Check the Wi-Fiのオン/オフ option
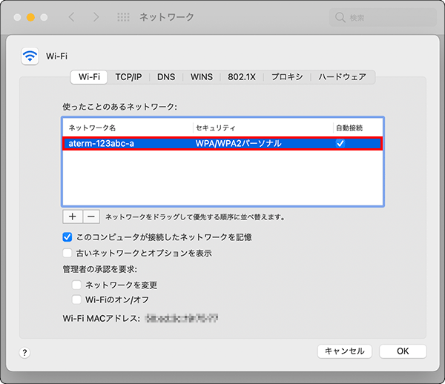The image size is (445, 384). pyautogui.click(x=77, y=299)
